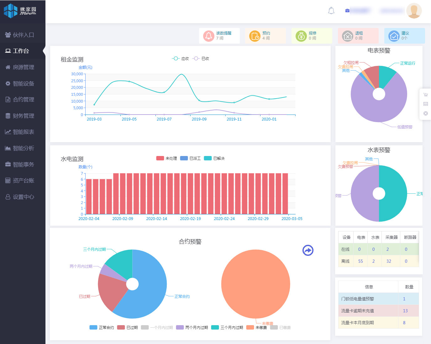Open 财务管理 sidebar menu
Image resolution: width=431 pixels, height=344 pixels.
(23, 116)
